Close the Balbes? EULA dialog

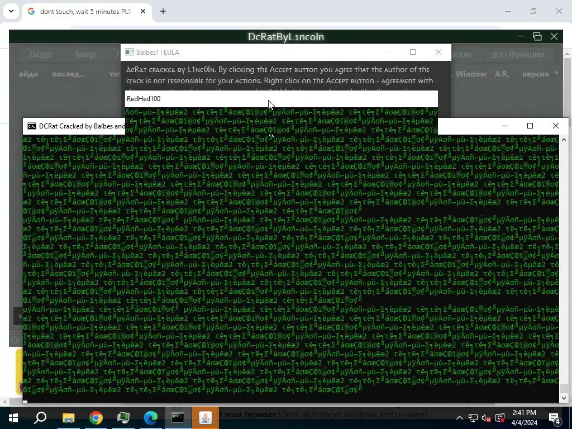438,52
